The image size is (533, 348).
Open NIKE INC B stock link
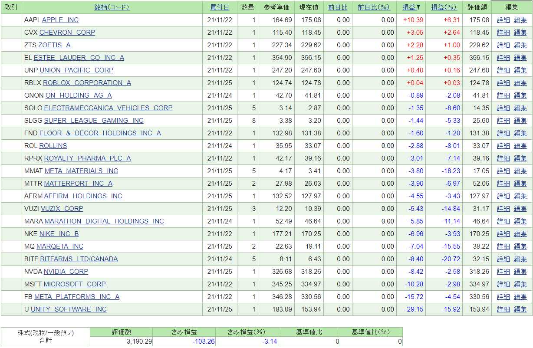tap(59, 234)
